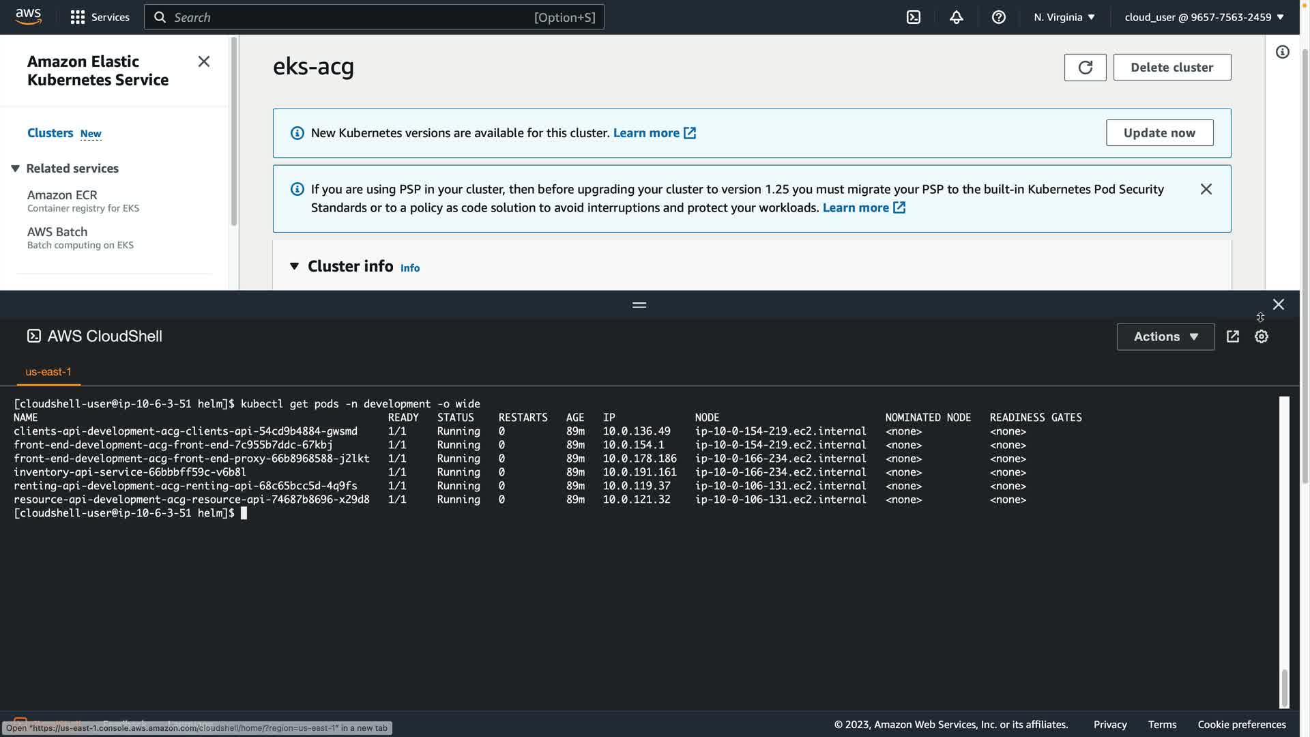Open the info panel icon at right edge

click(1282, 52)
